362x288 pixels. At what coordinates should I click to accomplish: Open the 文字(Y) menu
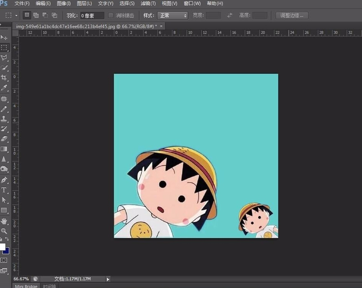pos(106,3)
